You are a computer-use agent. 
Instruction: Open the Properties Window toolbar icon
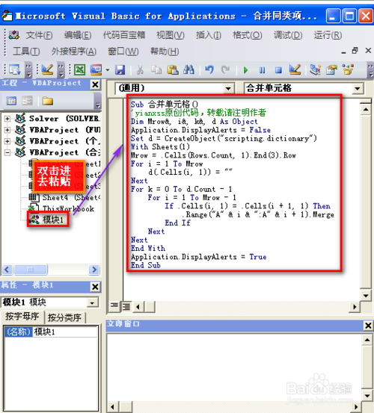(331, 69)
